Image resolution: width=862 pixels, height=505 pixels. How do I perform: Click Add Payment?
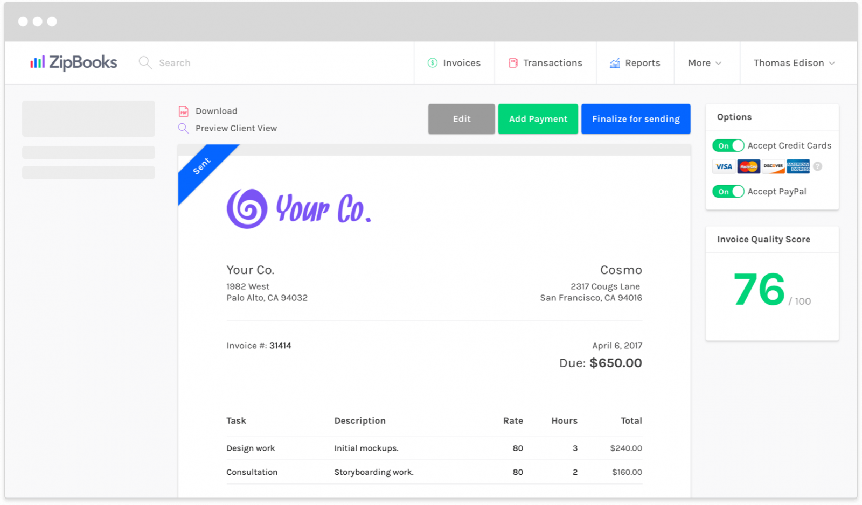[x=538, y=118]
